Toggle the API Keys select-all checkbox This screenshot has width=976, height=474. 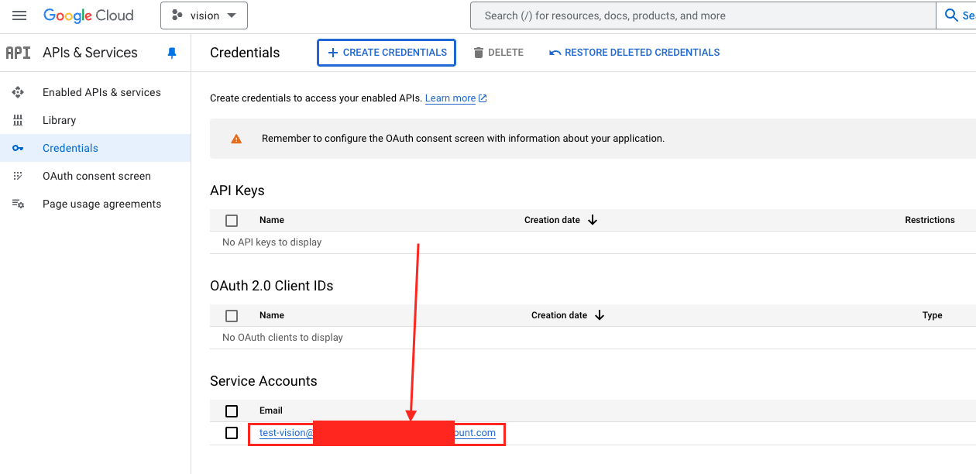pos(232,221)
